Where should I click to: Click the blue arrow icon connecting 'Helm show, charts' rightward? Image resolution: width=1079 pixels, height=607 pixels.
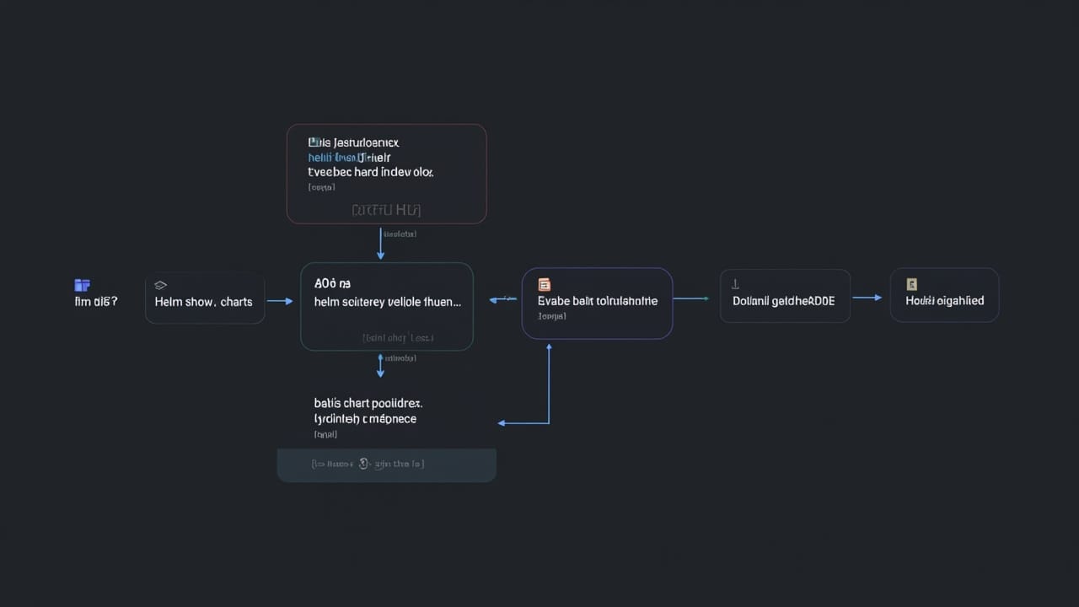(x=281, y=300)
